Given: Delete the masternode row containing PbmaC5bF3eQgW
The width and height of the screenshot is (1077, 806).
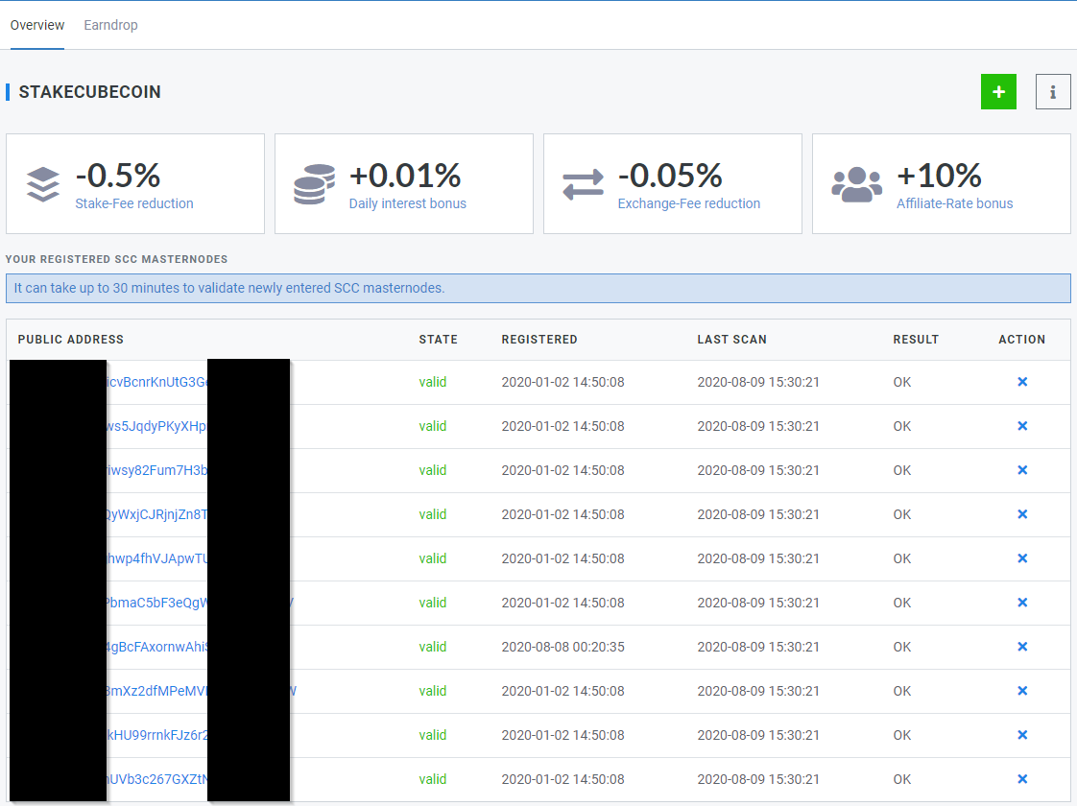Looking at the screenshot, I should (1022, 602).
